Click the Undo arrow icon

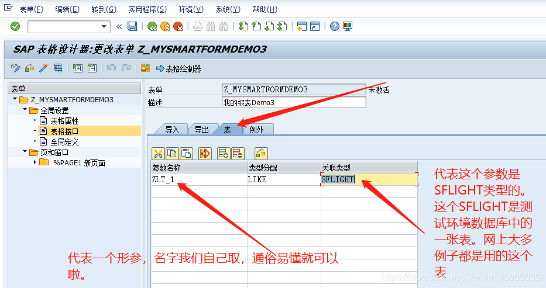tap(111, 68)
